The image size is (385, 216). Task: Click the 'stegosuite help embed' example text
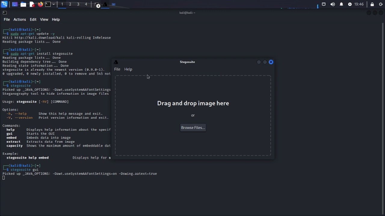tap(27, 158)
